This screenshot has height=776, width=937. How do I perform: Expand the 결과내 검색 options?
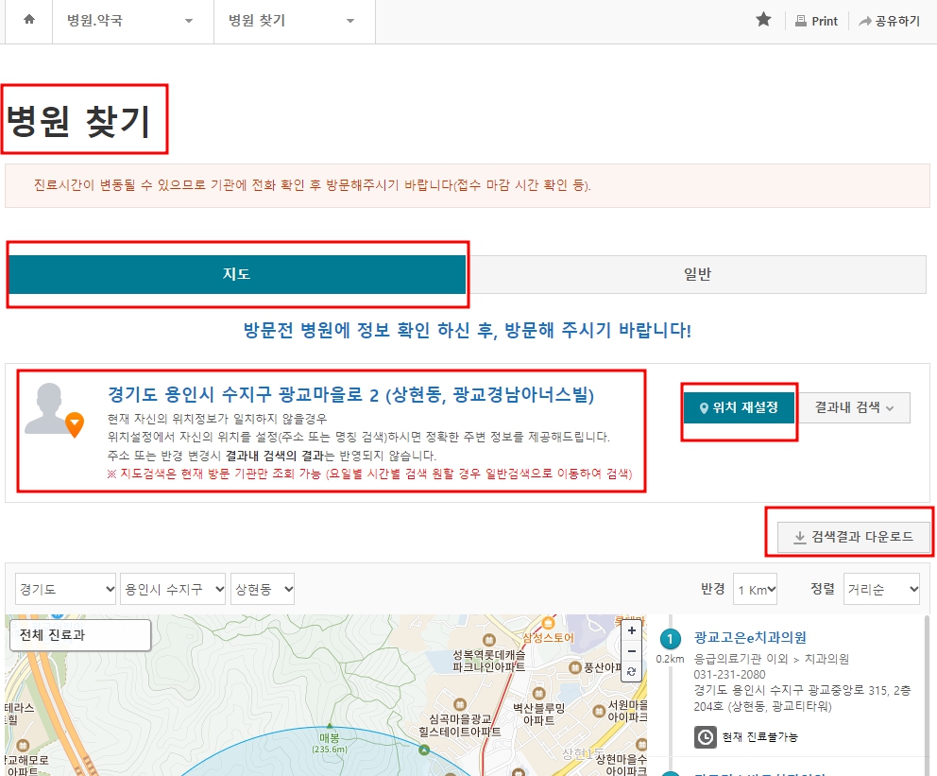point(852,407)
